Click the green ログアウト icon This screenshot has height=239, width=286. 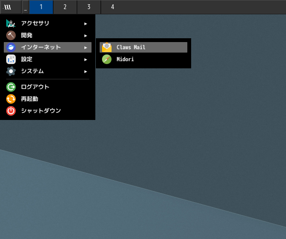coord(11,87)
